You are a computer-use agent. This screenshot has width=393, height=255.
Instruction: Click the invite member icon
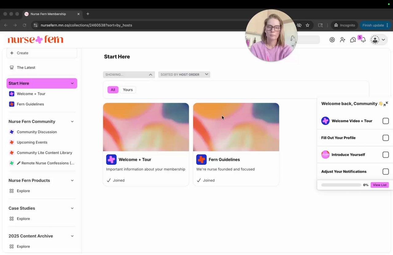pos(343,40)
